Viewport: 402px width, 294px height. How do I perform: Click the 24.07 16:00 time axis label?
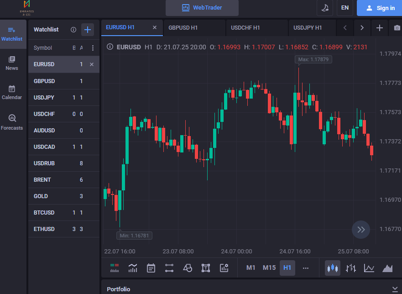pyautogui.click(x=295, y=252)
